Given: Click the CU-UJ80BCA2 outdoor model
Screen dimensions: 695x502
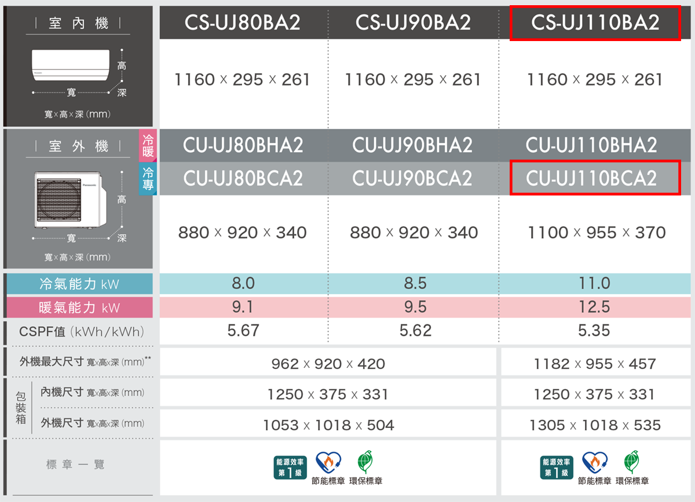Looking at the screenshot, I should [243, 178].
